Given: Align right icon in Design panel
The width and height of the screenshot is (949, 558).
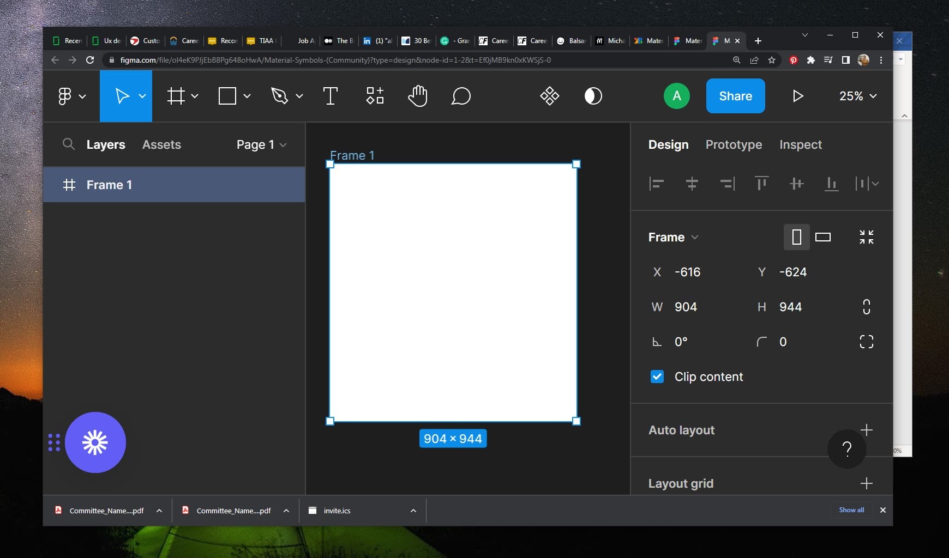Looking at the screenshot, I should (x=727, y=184).
